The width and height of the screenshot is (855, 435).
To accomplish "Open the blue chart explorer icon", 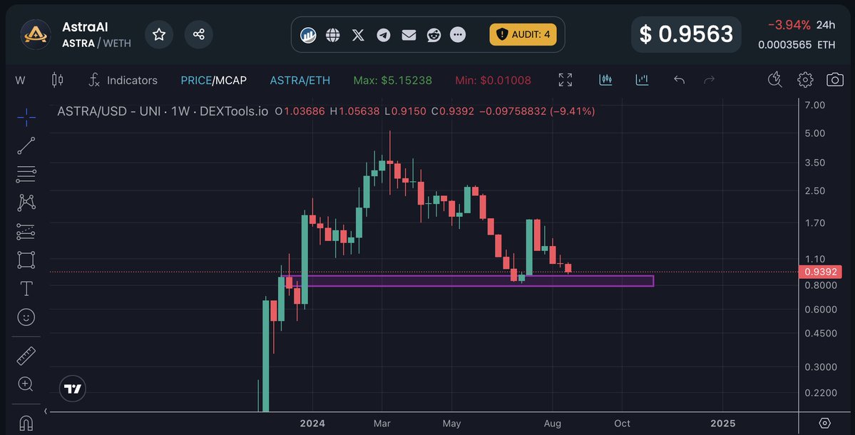I will 308,35.
